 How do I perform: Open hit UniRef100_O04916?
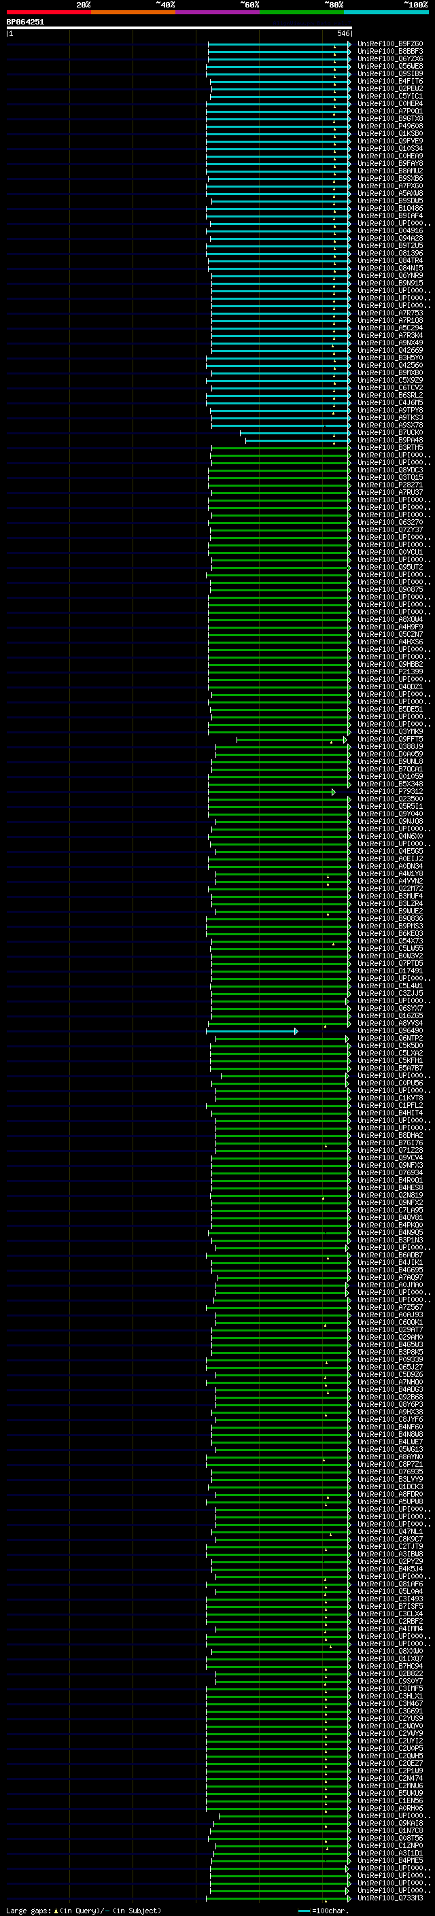tap(389, 230)
